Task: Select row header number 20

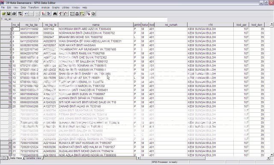Action: point(6,106)
